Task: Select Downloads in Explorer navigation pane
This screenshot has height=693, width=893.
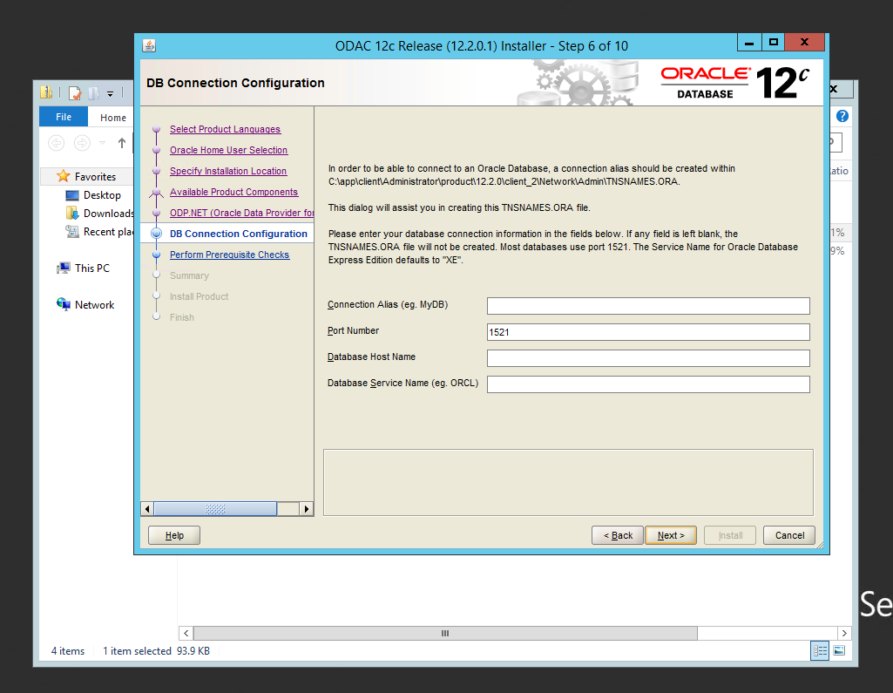Action: tap(108, 214)
